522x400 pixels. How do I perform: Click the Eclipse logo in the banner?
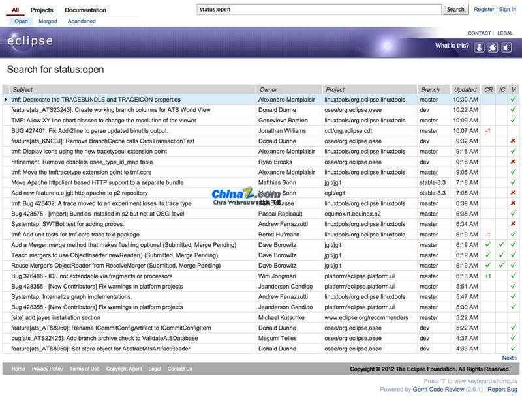tap(30, 42)
